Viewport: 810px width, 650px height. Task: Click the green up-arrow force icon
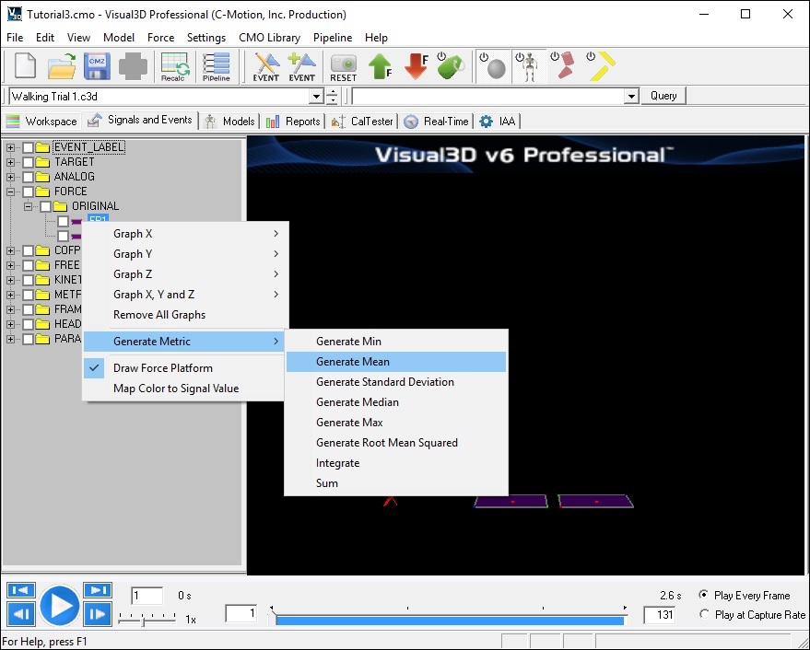(x=380, y=66)
